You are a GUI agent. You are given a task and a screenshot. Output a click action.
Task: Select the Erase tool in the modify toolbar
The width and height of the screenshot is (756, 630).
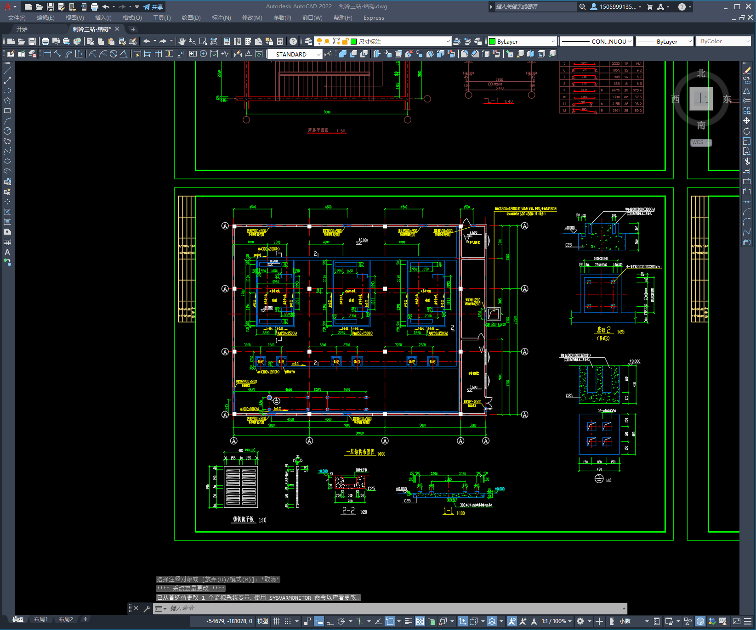pos(747,70)
